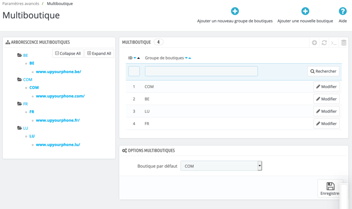
Task: Click the FR row in table
Action: tap(234, 123)
